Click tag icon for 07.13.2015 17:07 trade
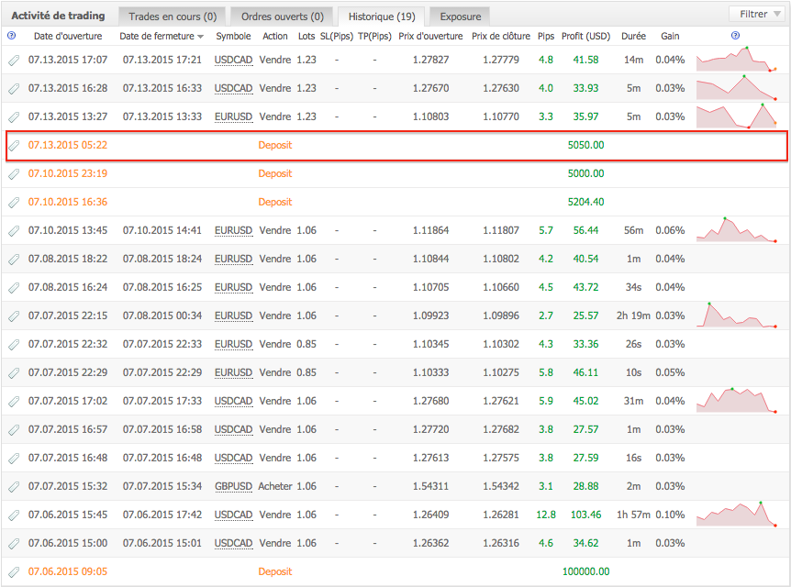Image resolution: width=791 pixels, height=587 pixels. click(x=14, y=61)
